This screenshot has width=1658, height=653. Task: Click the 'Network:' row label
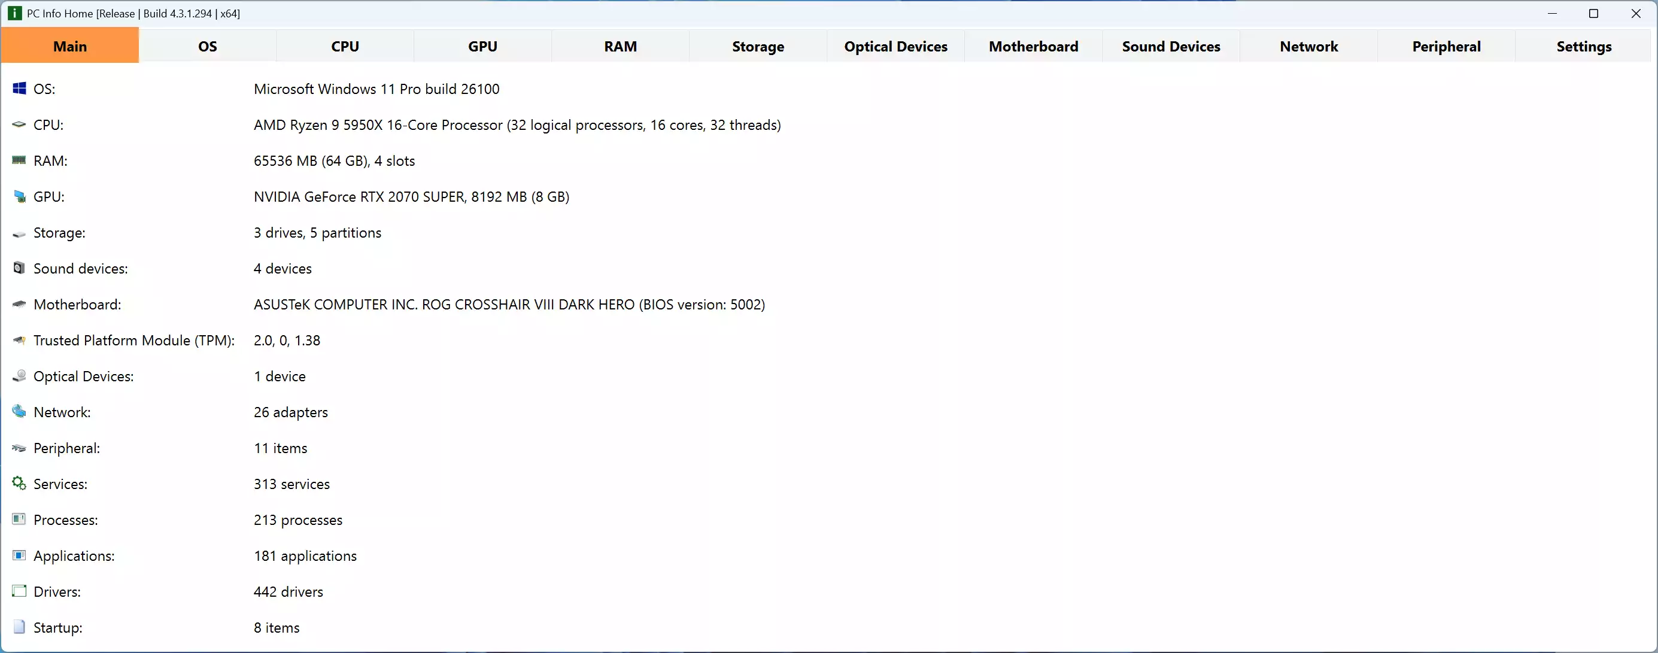pos(62,412)
